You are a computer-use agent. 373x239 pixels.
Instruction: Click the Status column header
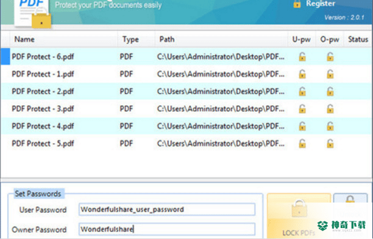pos(358,39)
